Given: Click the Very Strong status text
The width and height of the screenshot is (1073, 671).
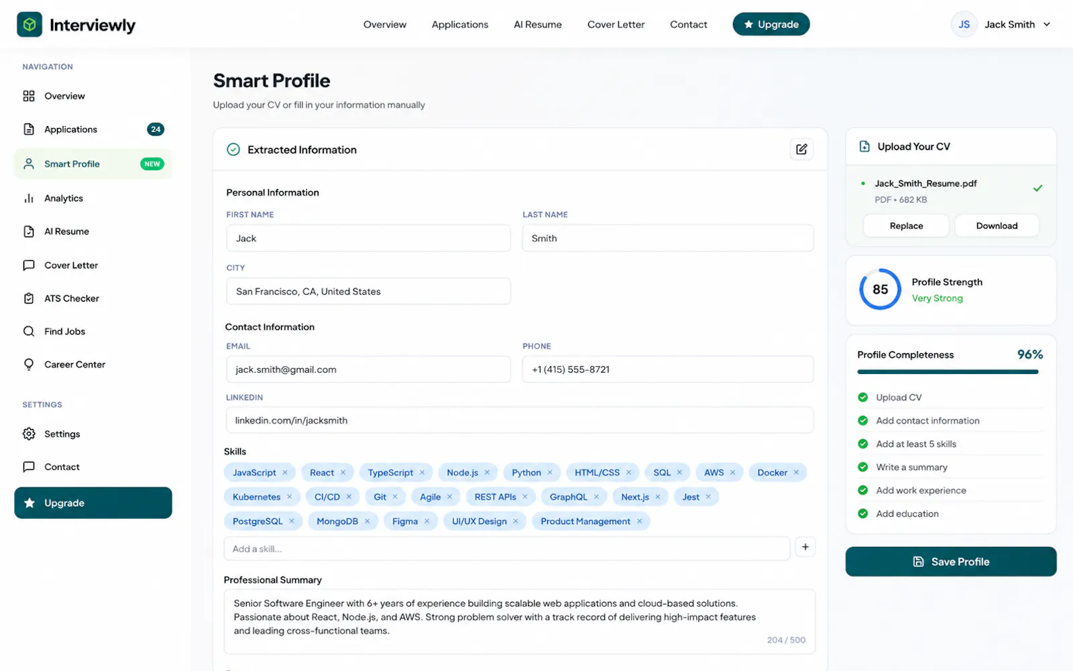Looking at the screenshot, I should point(937,298).
